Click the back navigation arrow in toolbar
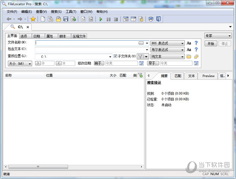This screenshot has height=179, width=236. [9, 19]
